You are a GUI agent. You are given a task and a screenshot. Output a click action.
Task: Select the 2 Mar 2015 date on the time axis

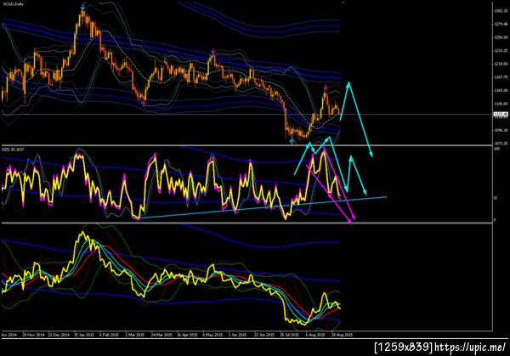pyautogui.click(x=135, y=334)
